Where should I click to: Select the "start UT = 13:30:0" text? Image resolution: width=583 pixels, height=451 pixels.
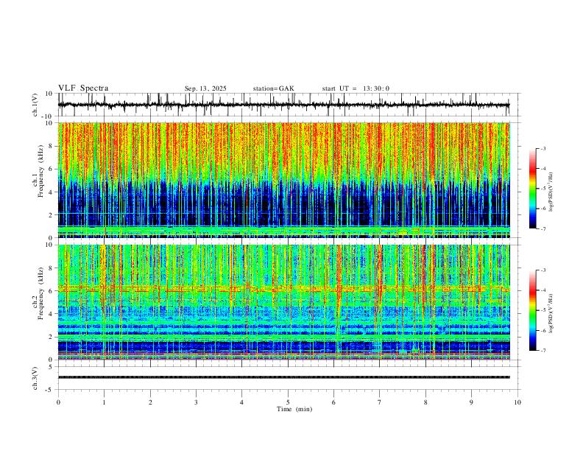pos(356,88)
